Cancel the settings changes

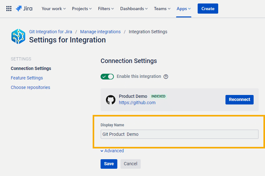click(x=131, y=164)
